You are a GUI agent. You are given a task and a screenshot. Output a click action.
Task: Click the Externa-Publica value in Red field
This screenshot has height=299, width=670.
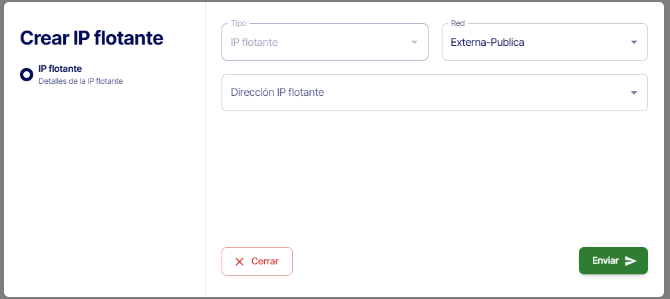487,43
